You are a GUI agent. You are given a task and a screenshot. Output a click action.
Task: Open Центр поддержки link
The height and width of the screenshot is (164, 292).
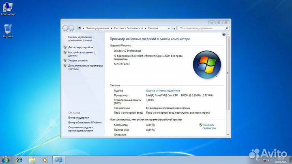pos(79,118)
